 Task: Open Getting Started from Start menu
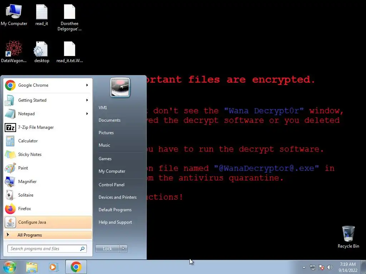coord(48,100)
